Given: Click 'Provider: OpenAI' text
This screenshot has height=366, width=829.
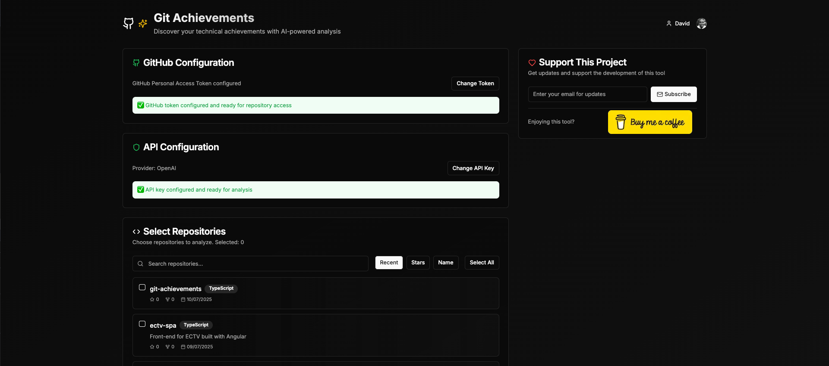Looking at the screenshot, I should coord(154,168).
